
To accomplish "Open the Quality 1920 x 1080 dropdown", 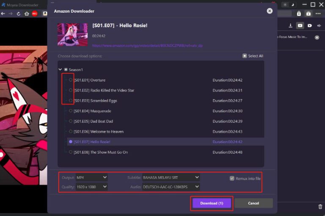I will tap(91, 187).
